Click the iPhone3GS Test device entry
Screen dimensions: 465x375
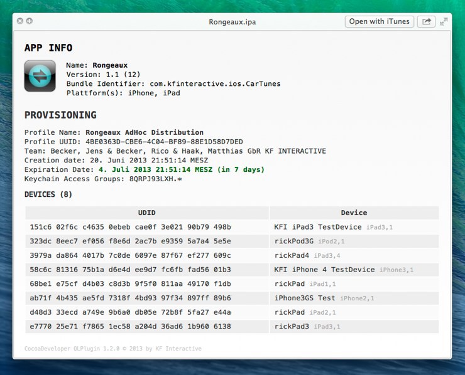point(305,298)
